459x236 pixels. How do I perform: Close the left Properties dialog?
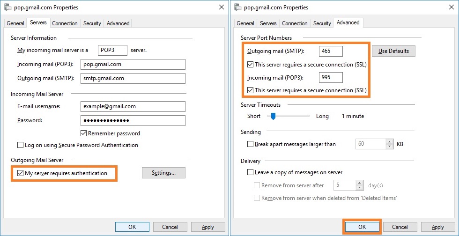[x=222, y=7]
